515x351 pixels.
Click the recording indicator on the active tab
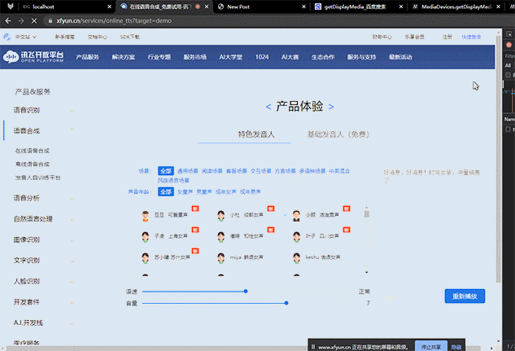[x=198, y=7]
